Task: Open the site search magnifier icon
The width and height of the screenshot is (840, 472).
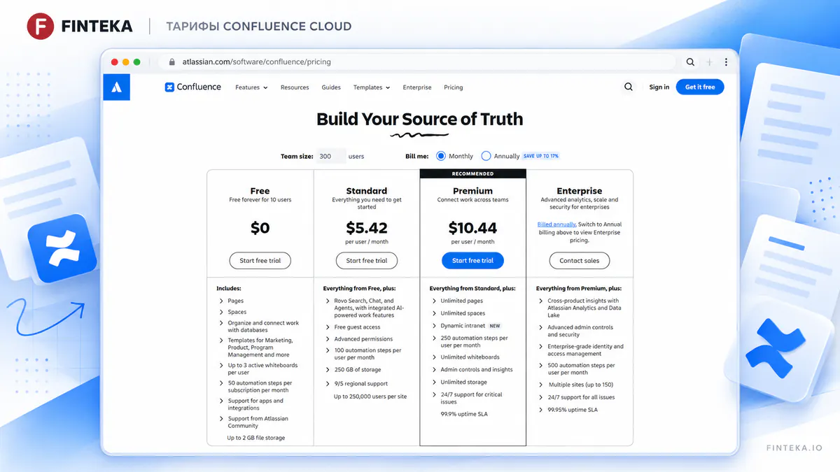Action: click(629, 87)
